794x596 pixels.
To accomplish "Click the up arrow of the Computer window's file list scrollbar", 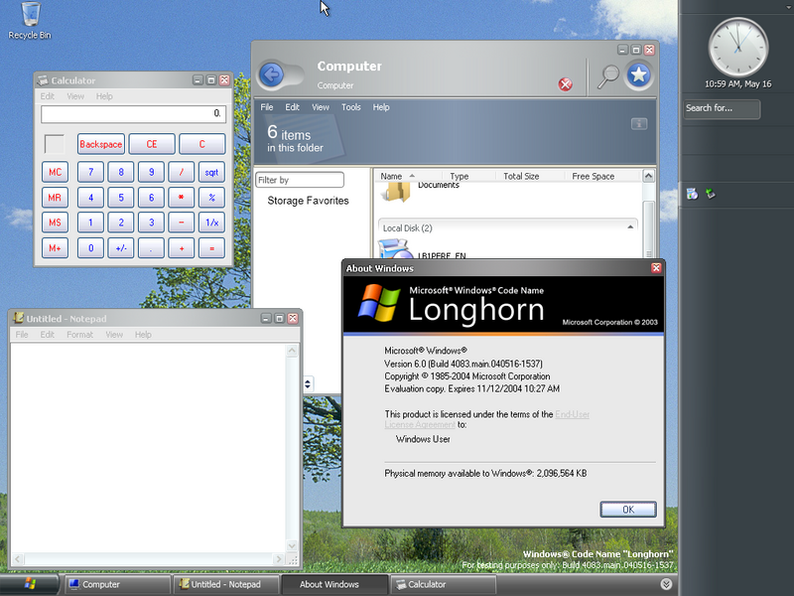I will point(648,177).
